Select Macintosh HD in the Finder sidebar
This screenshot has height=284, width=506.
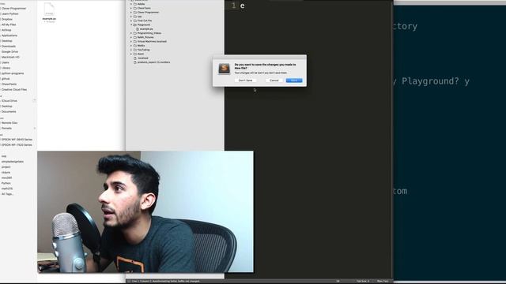[10, 57]
